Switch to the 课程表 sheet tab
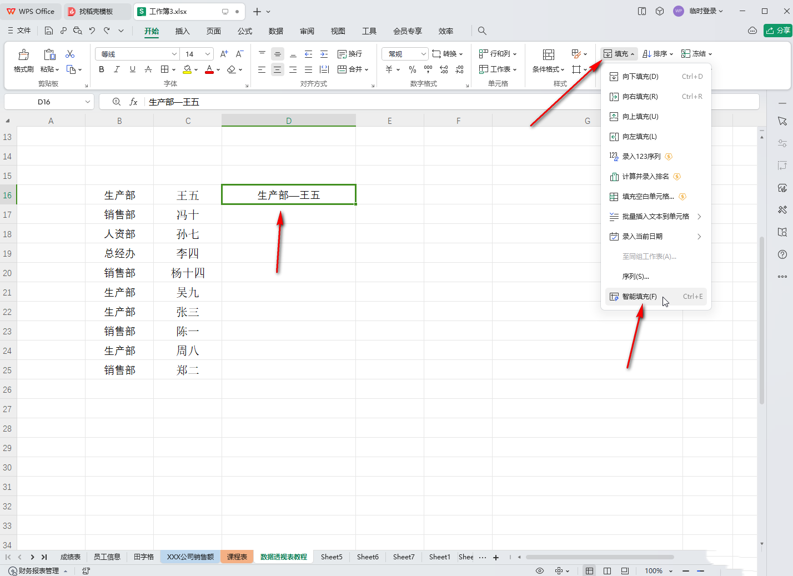Image resolution: width=793 pixels, height=576 pixels. [x=237, y=556]
